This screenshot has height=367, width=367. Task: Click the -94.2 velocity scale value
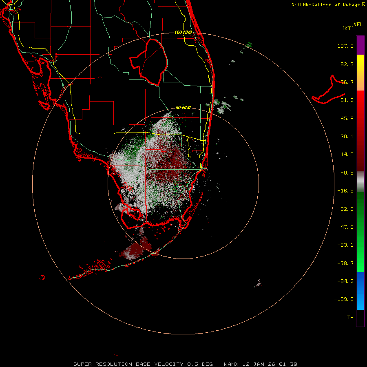coord(345,281)
